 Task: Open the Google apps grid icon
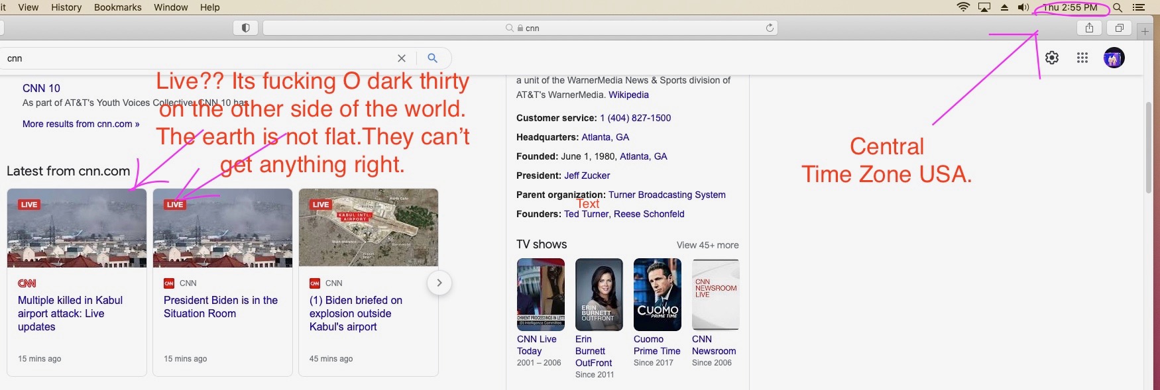[x=1082, y=58]
